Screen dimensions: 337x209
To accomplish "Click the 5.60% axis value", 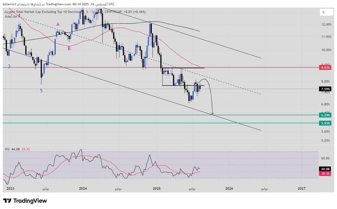I will click(325, 131).
